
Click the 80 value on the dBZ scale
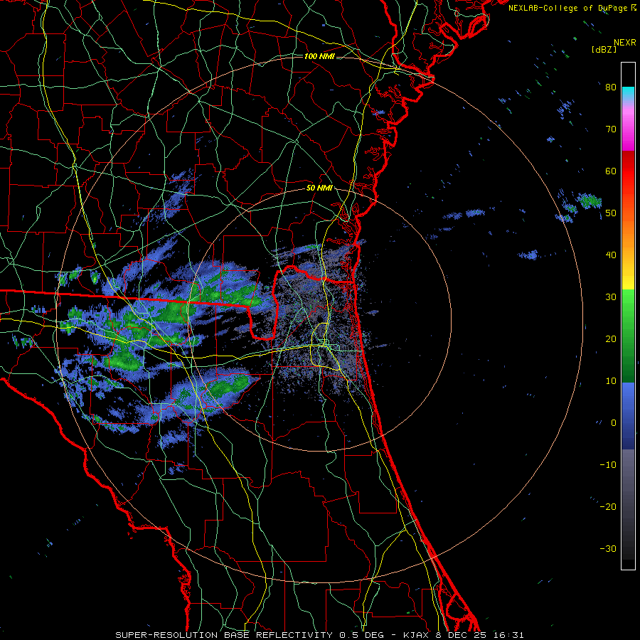coord(611,87)
